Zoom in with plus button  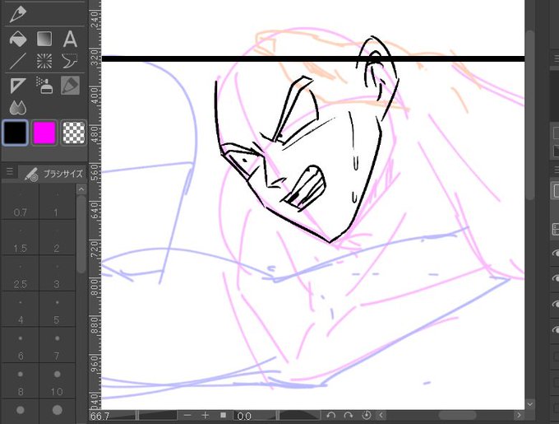click(x=205, y=416)
